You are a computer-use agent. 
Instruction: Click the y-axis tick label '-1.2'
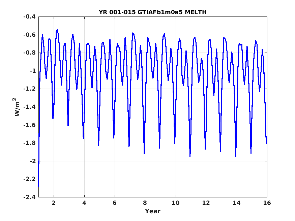click(x=30, y=89)
